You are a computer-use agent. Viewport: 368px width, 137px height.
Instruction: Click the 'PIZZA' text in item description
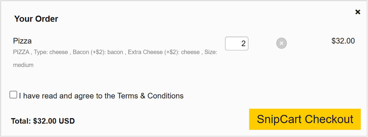tap(21, 52)
